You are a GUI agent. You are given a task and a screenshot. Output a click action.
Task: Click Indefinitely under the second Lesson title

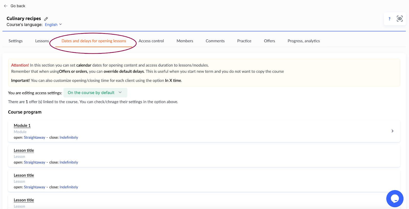pos(69,187)
